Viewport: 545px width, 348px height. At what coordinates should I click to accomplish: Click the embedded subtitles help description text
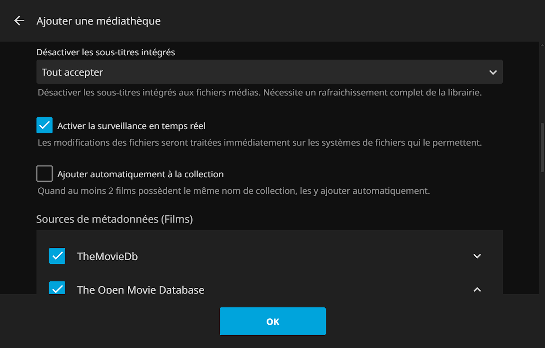259,93
